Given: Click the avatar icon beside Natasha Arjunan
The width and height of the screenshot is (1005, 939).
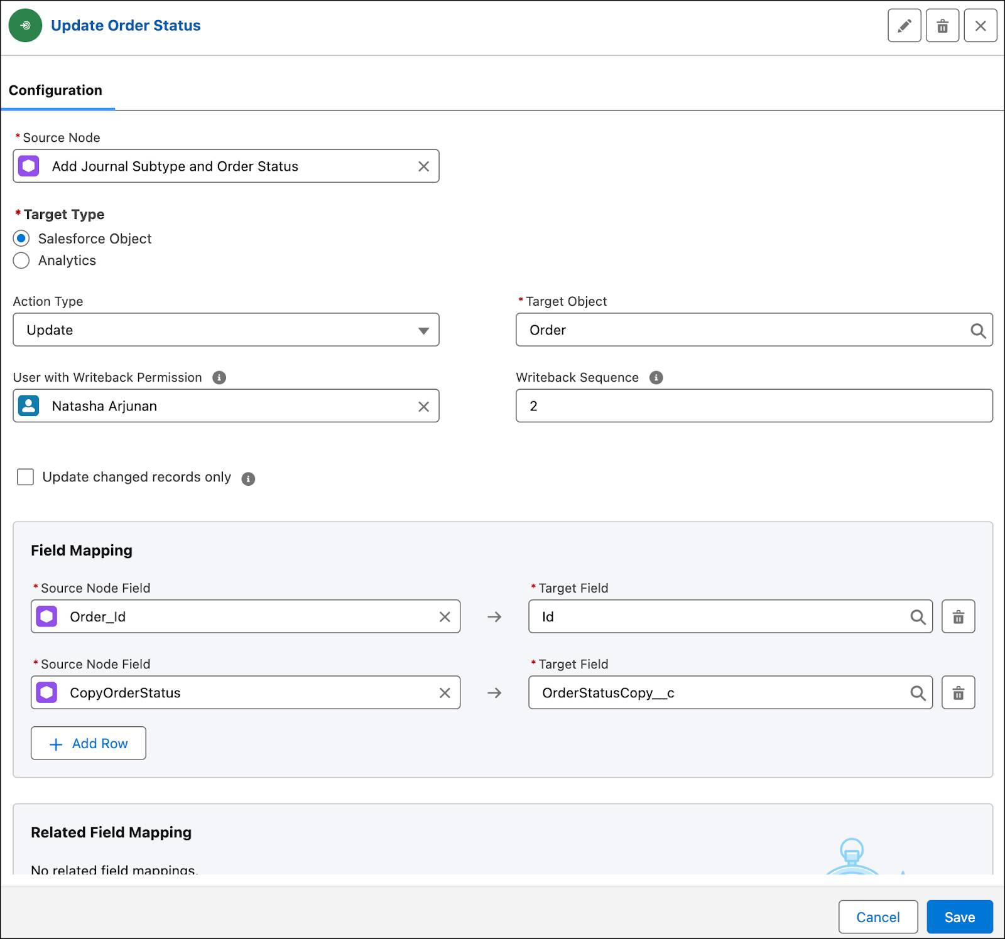Looking at the screenshot, I should click(28, 405).
